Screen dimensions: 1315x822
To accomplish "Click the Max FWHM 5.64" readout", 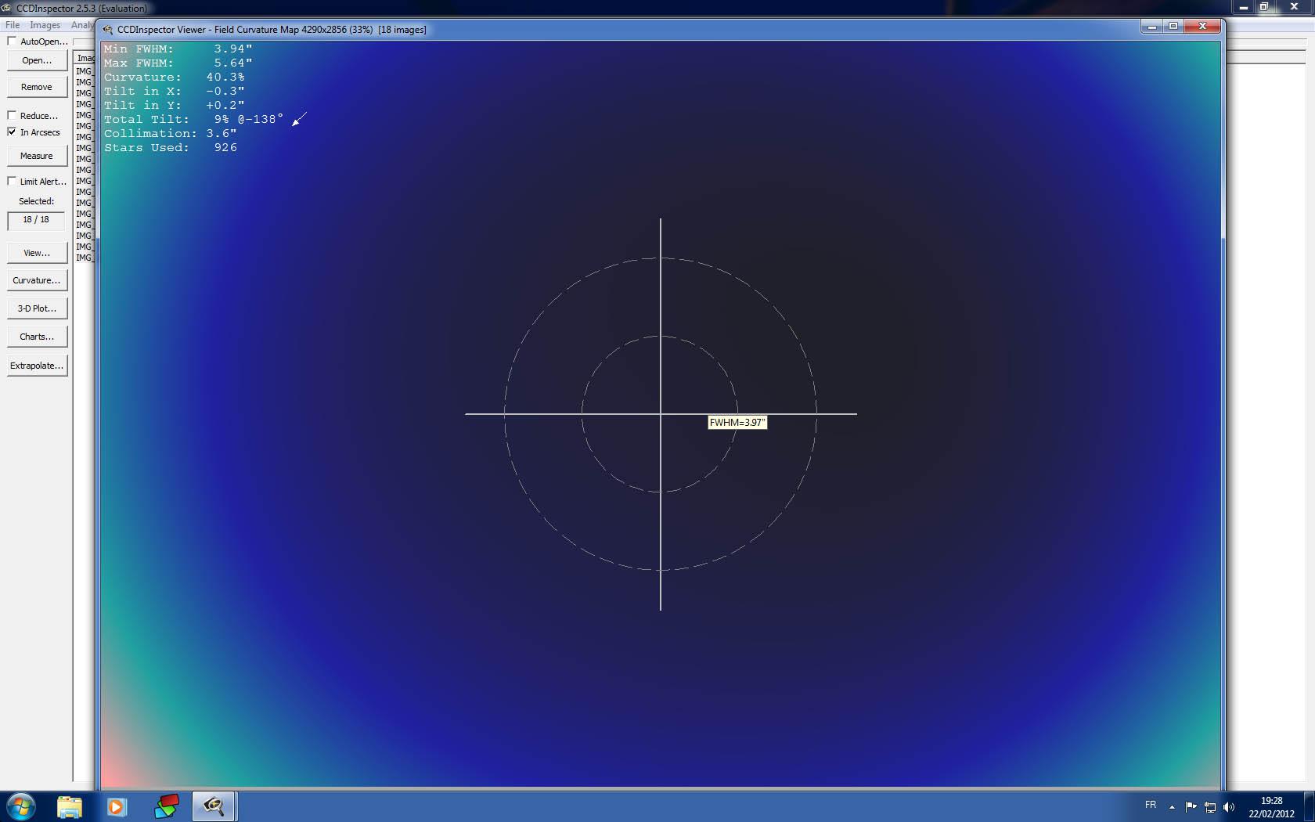I will pyautogui.click(x=178, y=63).
